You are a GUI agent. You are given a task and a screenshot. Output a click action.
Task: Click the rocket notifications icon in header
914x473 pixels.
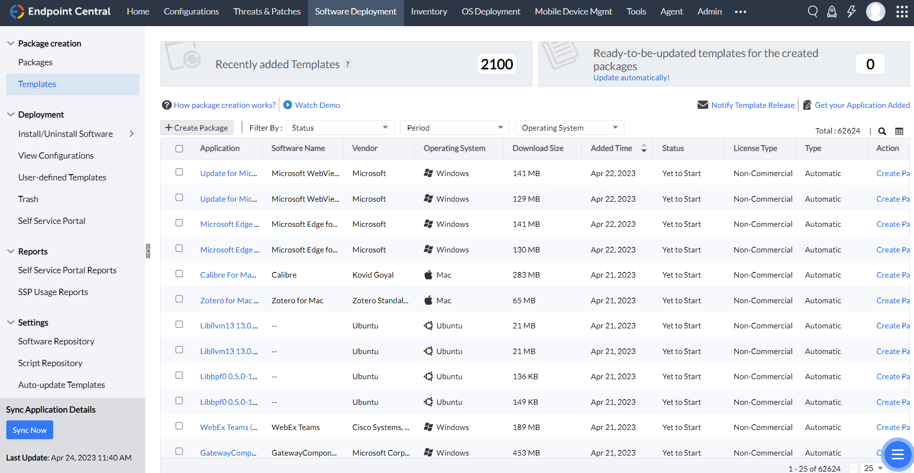tap(832, 12)
